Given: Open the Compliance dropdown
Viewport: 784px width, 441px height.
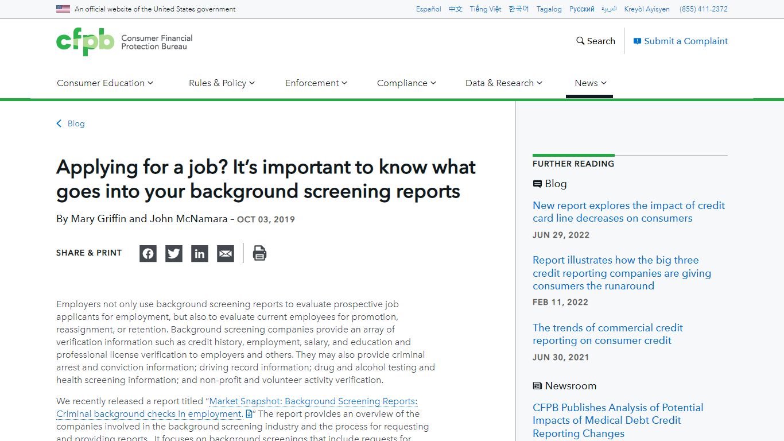Looking at the screenshot, I should (x=406, y=83).
